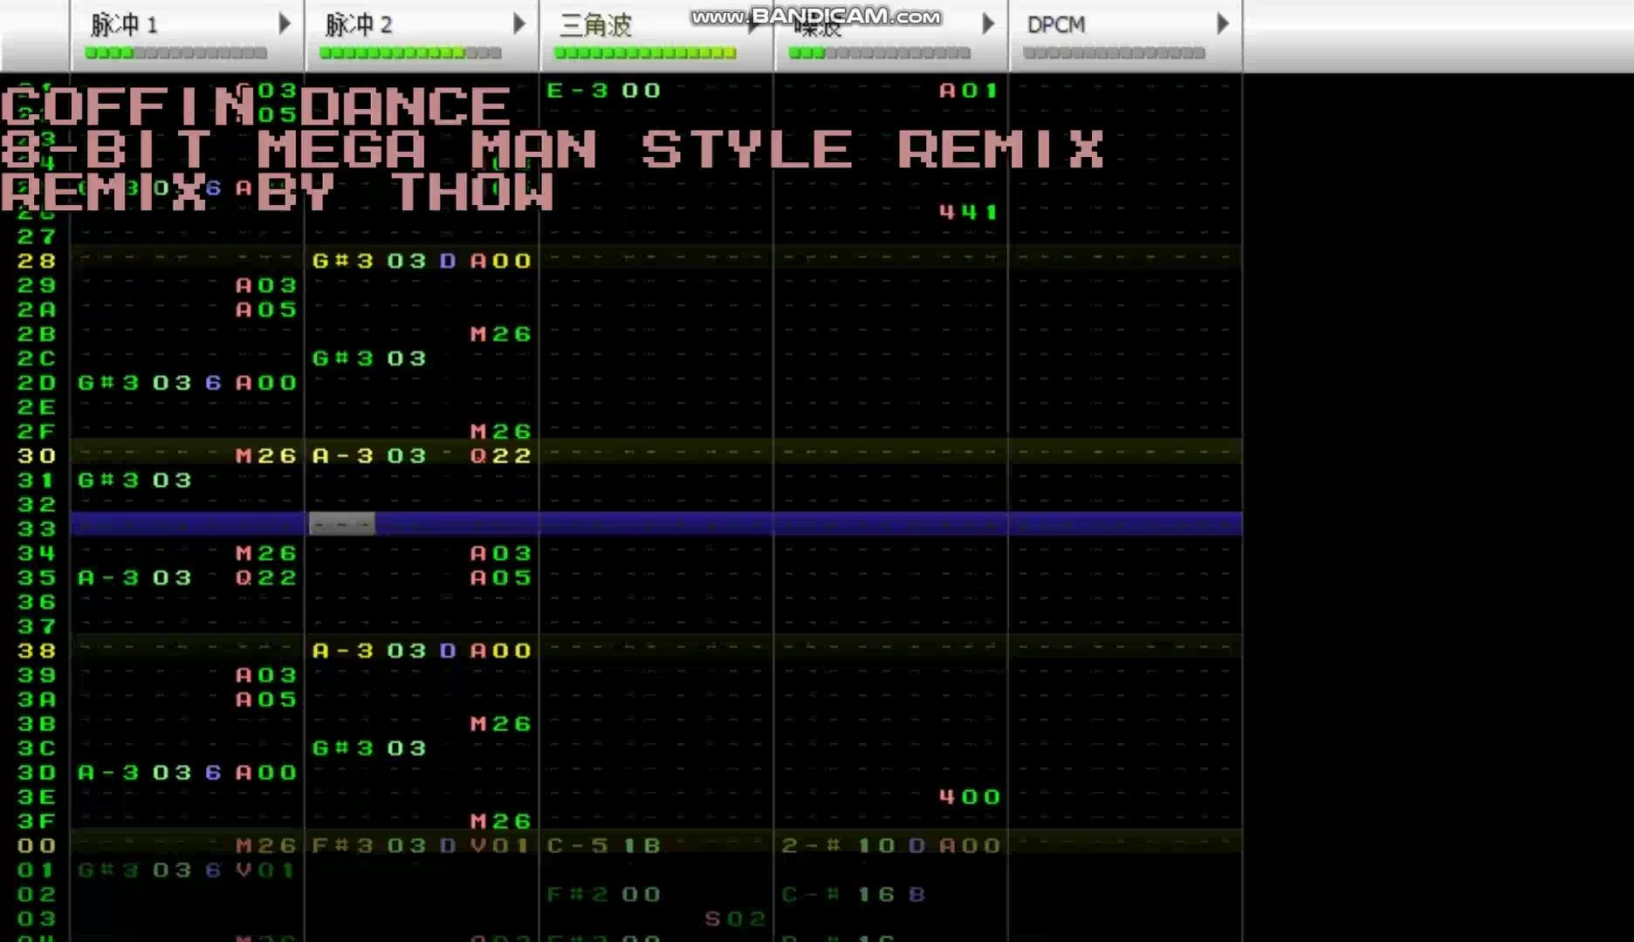Screen dimensions: 1634x942
Task: Select A03 effect on row 39
Action: (266, 676)
